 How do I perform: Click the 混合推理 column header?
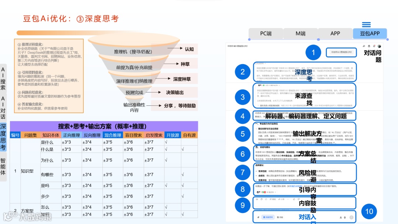[x=113, y=135]
